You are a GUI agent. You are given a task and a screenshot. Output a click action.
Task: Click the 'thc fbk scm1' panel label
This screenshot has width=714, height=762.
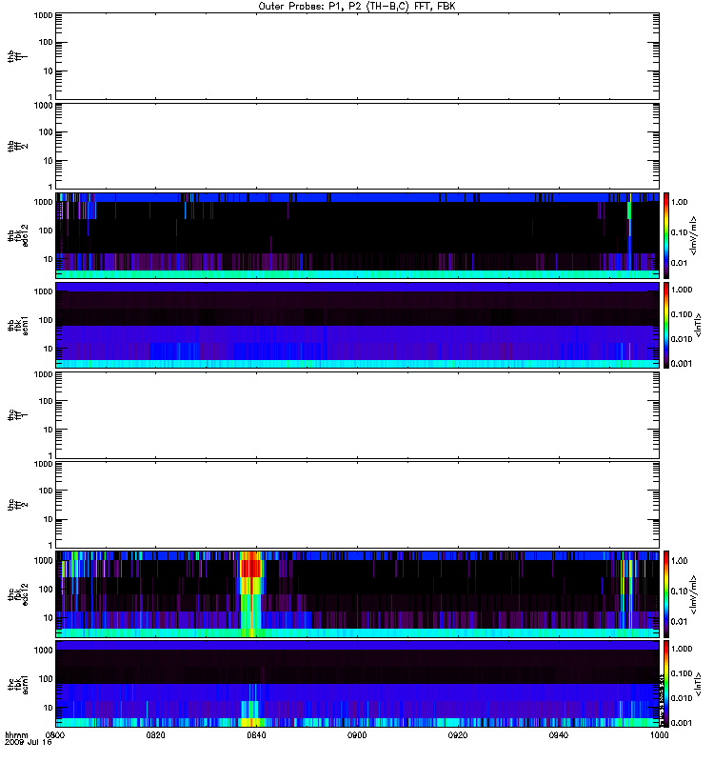pyautogui.click(x=17, y=684)
